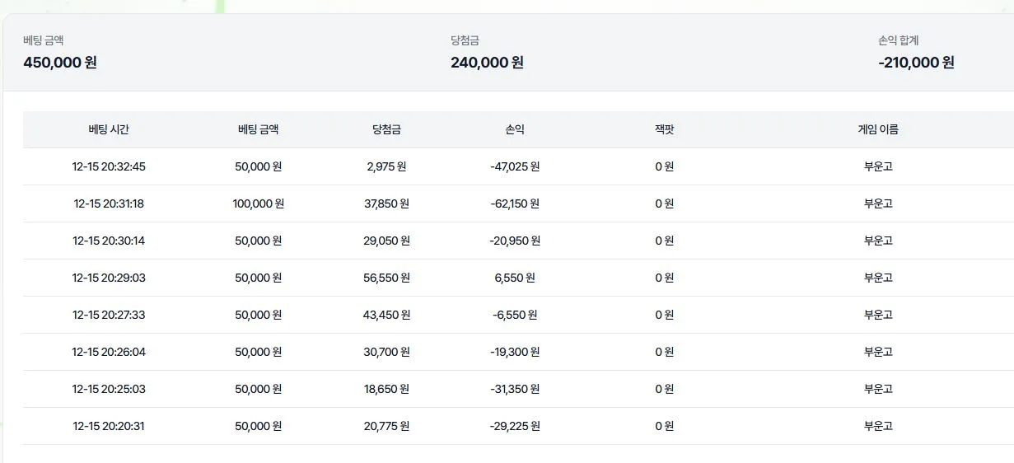Click the 당첨금 column header
This screenshot has width=1014, height=463.
[386, 129]
